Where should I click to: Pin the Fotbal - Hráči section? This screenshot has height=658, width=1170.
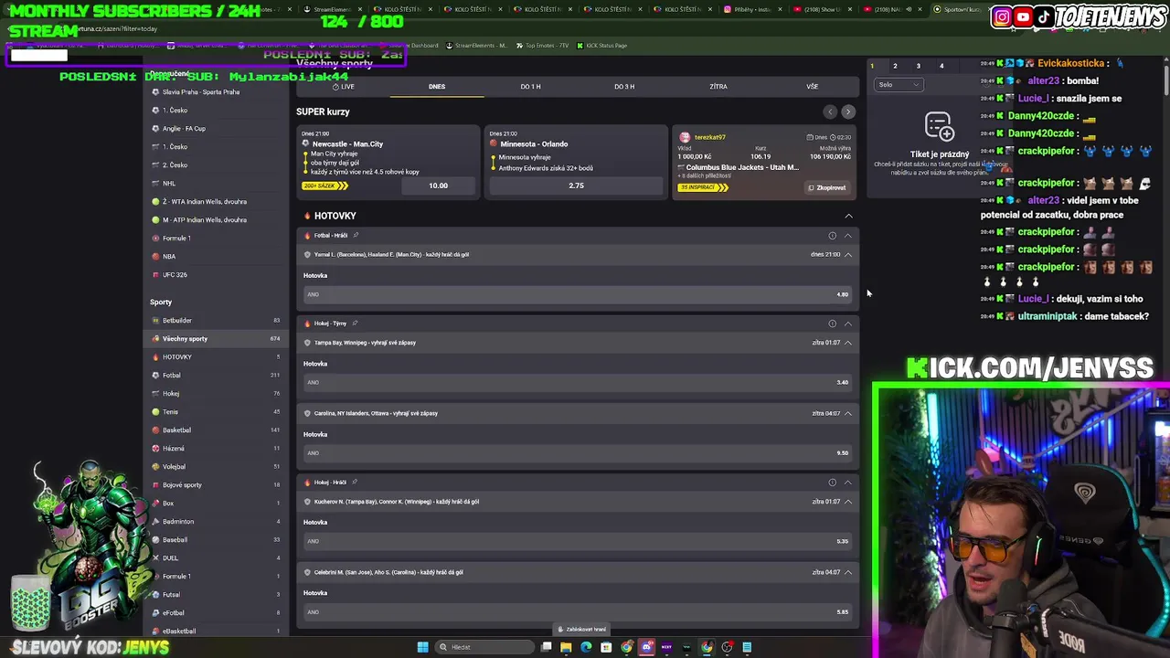pos(356,235)
